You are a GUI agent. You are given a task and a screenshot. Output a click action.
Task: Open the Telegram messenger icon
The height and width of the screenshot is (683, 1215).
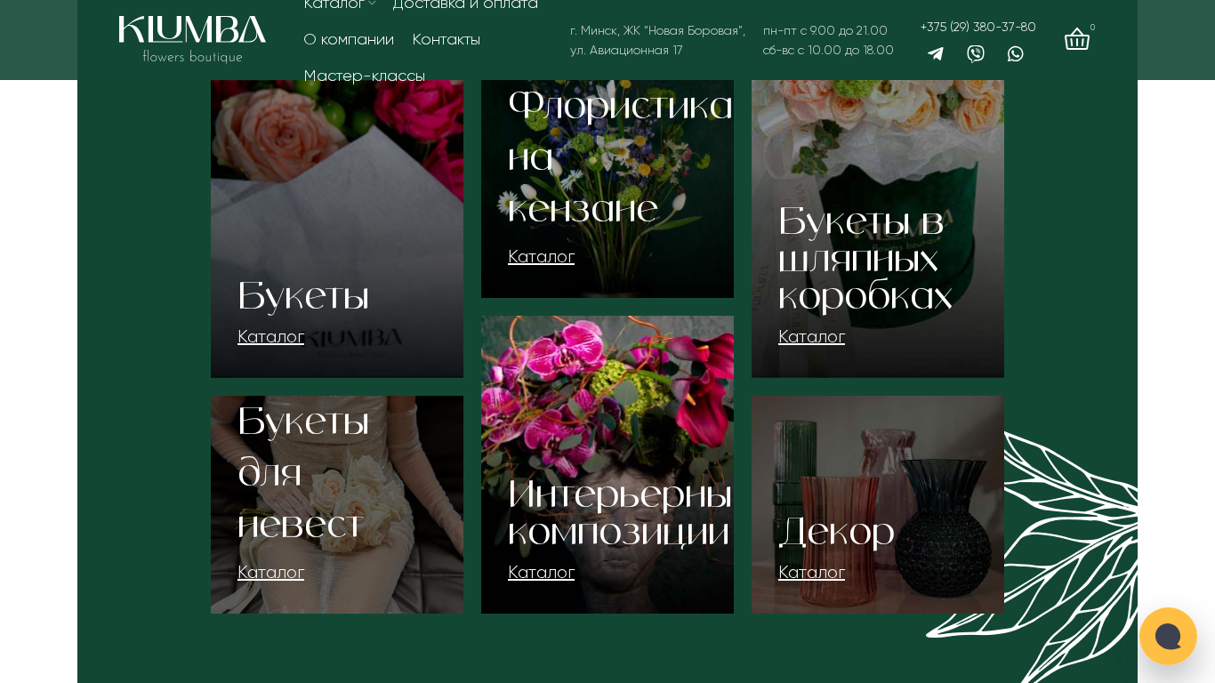(x=936, y=53)
